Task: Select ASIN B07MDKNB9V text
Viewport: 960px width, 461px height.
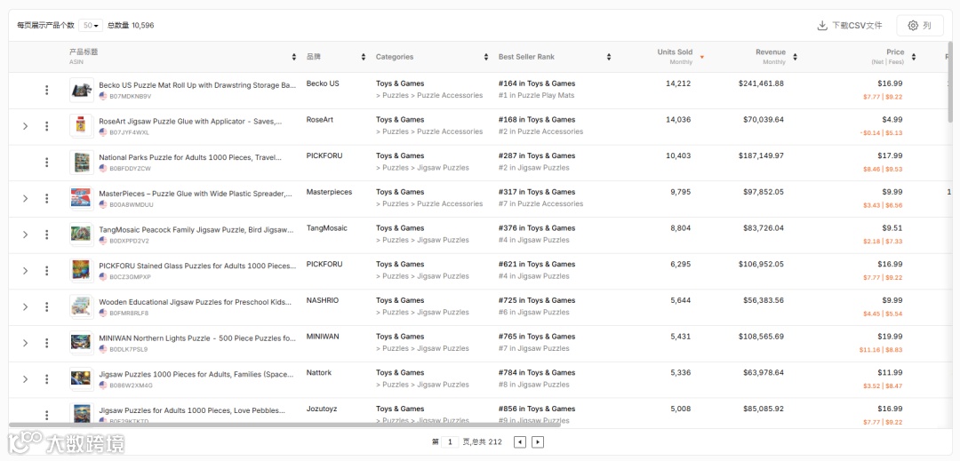Action: click(x=130, y=96)
